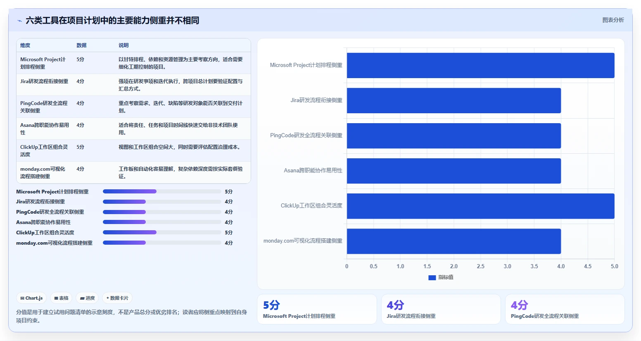Screen dimensions: 641x341
Task: Select the 数据卡片 chip
Action: point(117,298)
